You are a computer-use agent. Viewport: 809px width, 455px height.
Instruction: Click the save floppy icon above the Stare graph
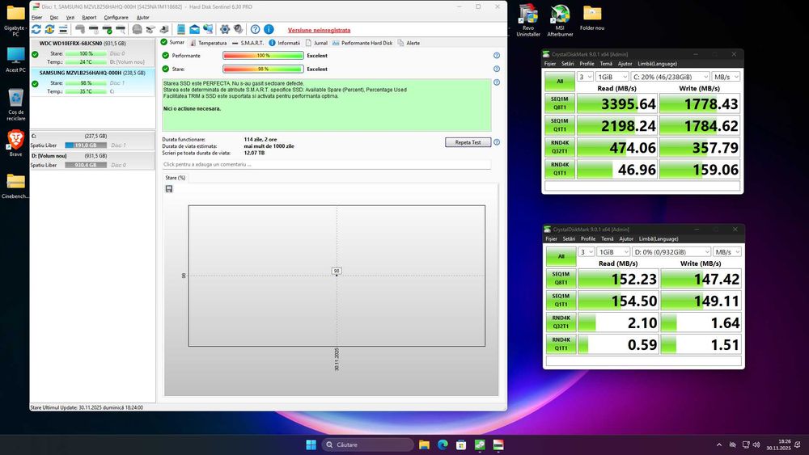(x=169, y=189)
